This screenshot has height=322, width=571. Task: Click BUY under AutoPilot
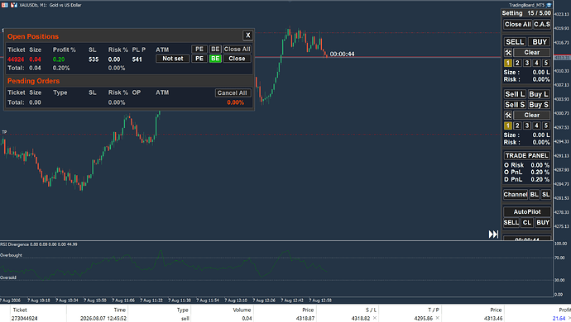[x=543, y=223]
